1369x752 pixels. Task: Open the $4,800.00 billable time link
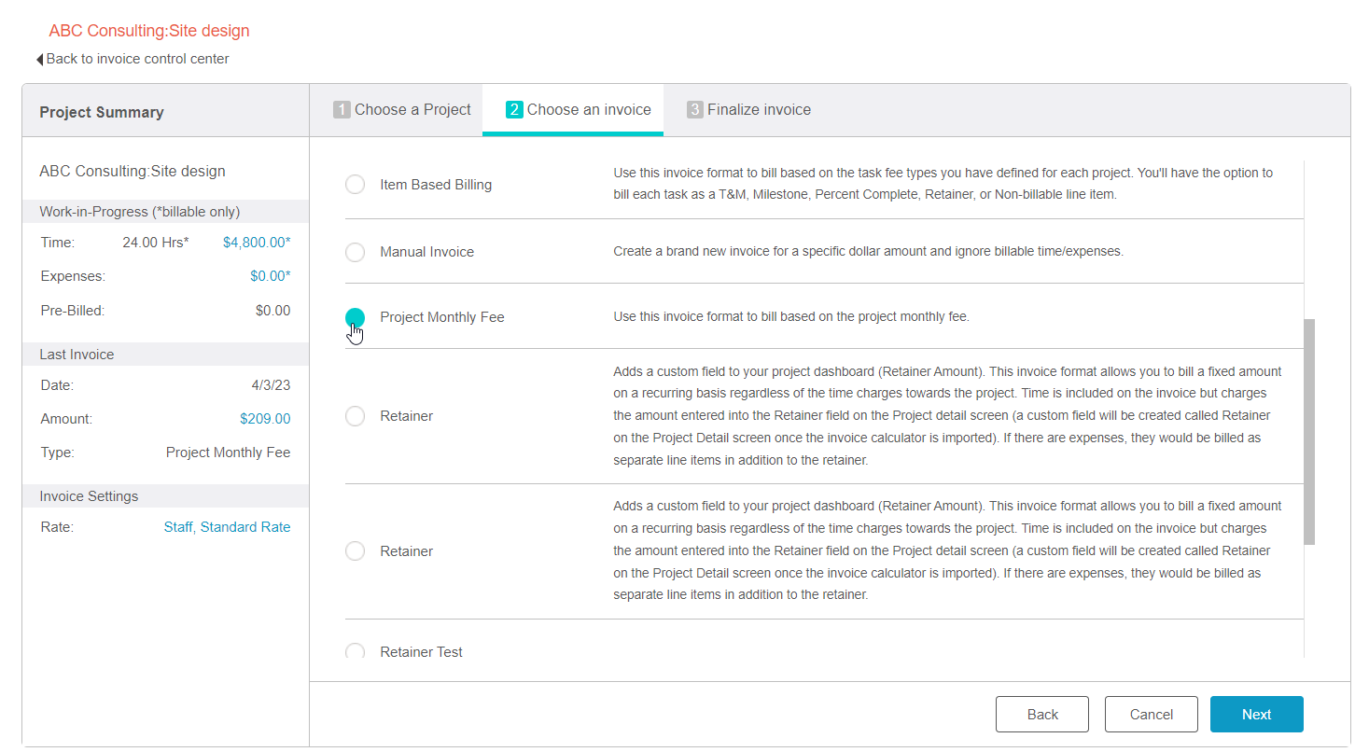coord(256,243)
